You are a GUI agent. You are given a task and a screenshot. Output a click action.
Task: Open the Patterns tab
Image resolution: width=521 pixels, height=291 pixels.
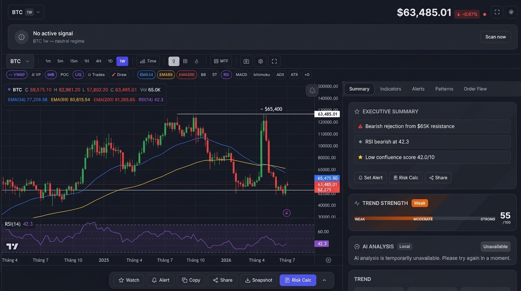click(444, 89)
